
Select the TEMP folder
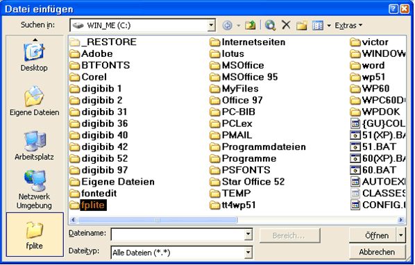[x=230, y=193]
